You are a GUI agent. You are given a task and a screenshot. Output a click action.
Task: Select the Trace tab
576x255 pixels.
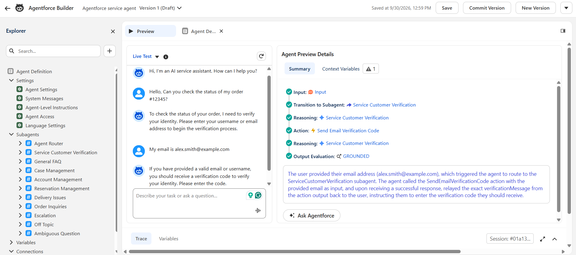click(141, 238)
